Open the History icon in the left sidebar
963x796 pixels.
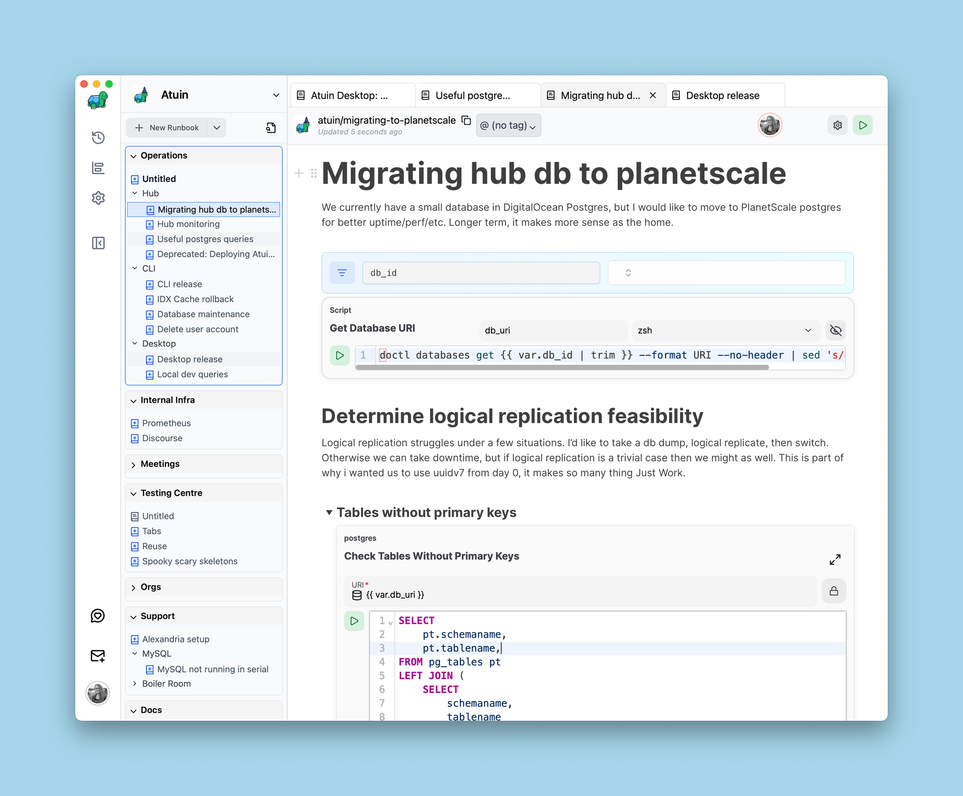point(98,138)
